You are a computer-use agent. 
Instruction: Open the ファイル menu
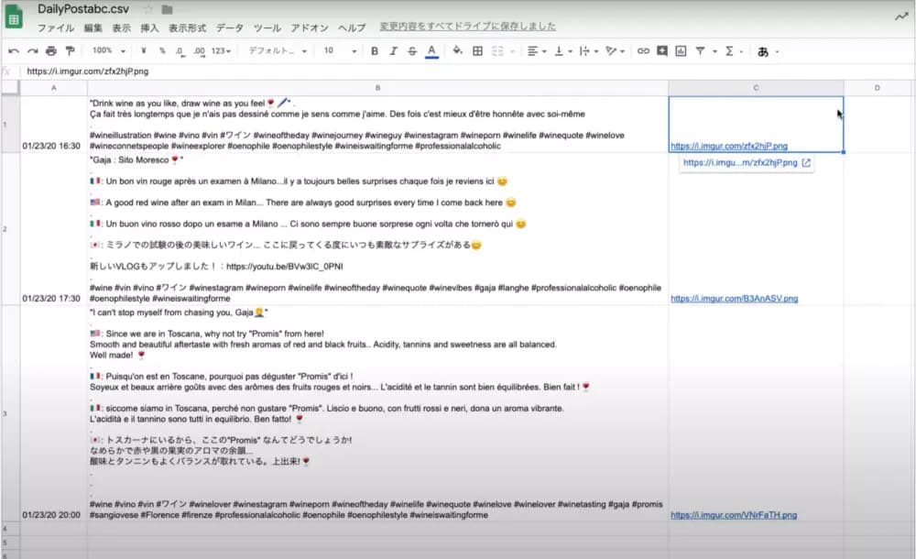tap(55, 27)
